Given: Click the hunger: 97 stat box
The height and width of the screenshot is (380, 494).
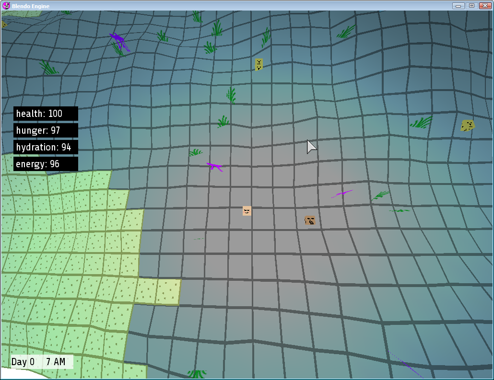Looking at the screenshot, I should click(x=46, y=130).
